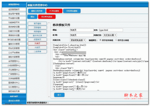Go to 公众平台营销
The image size is (150, 106).
[x=14, y=53]
